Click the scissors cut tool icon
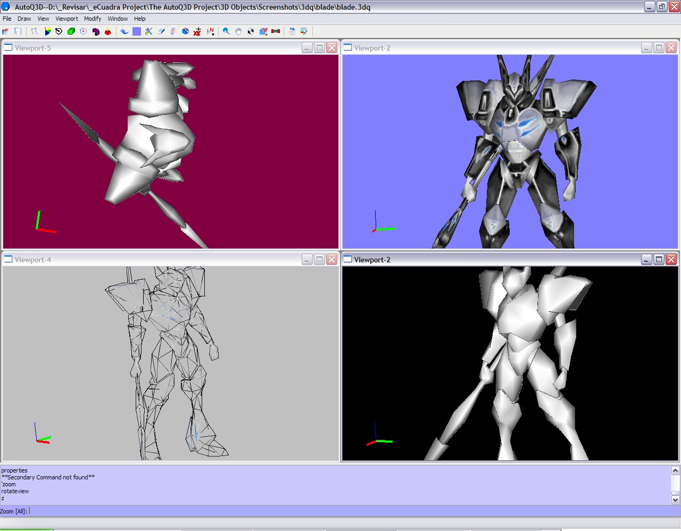The height and width of the screenshot is (531, 681). coord(149,31)
